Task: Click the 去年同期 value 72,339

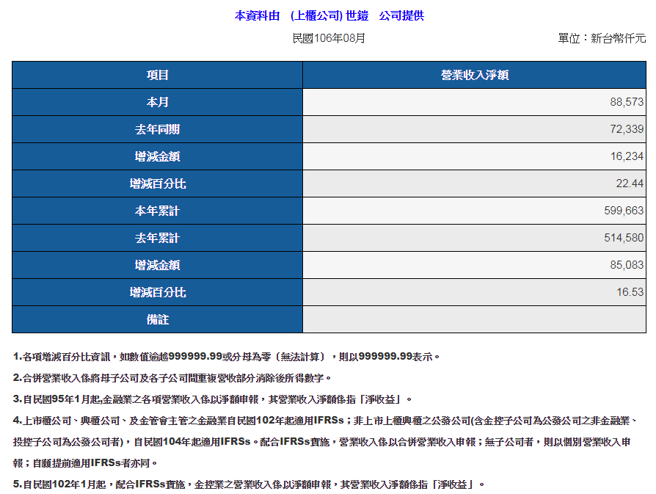Action: (x=626, y=129)
